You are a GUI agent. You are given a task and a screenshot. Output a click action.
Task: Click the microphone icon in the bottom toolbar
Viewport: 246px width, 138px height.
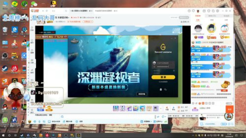tap(40, 121)
